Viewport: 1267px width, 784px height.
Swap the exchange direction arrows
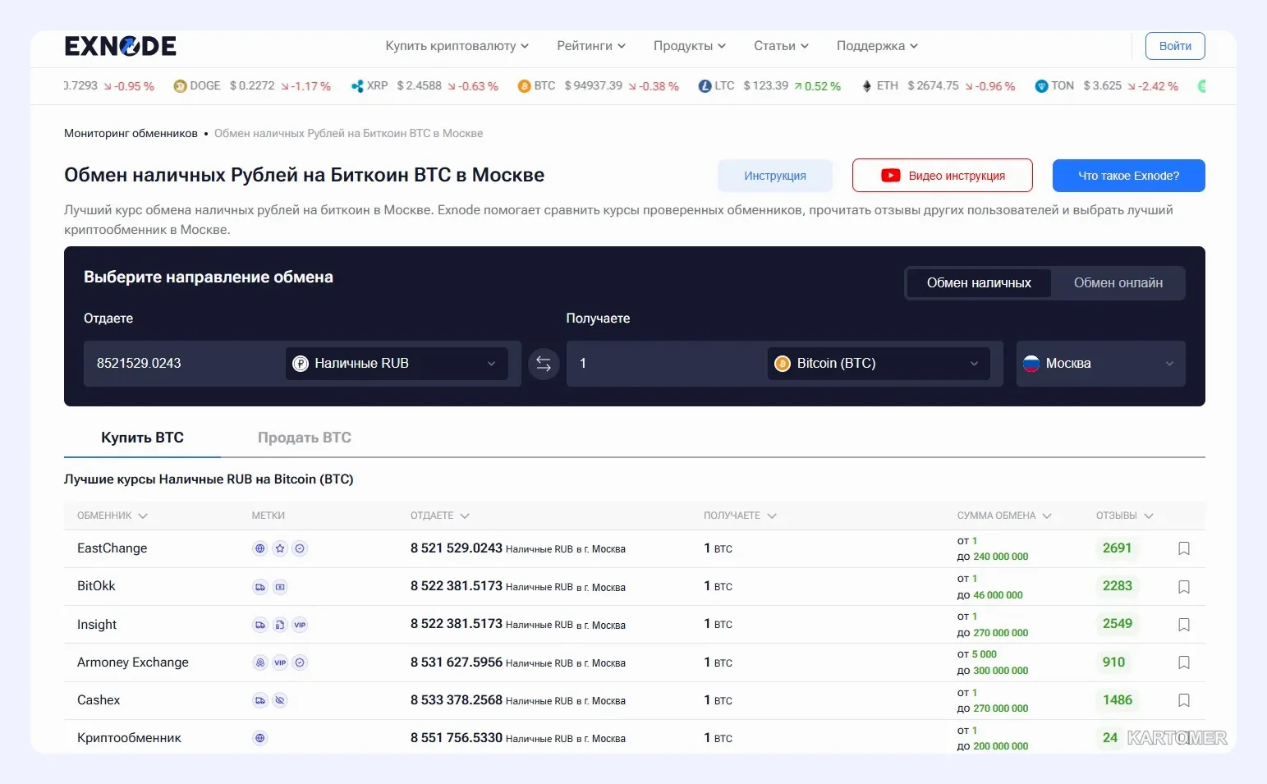click(x=544, y=364)
